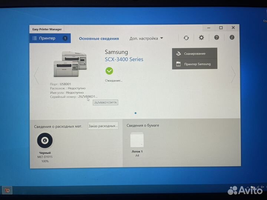Click the truncated Серийный номер line

(74, 97)
